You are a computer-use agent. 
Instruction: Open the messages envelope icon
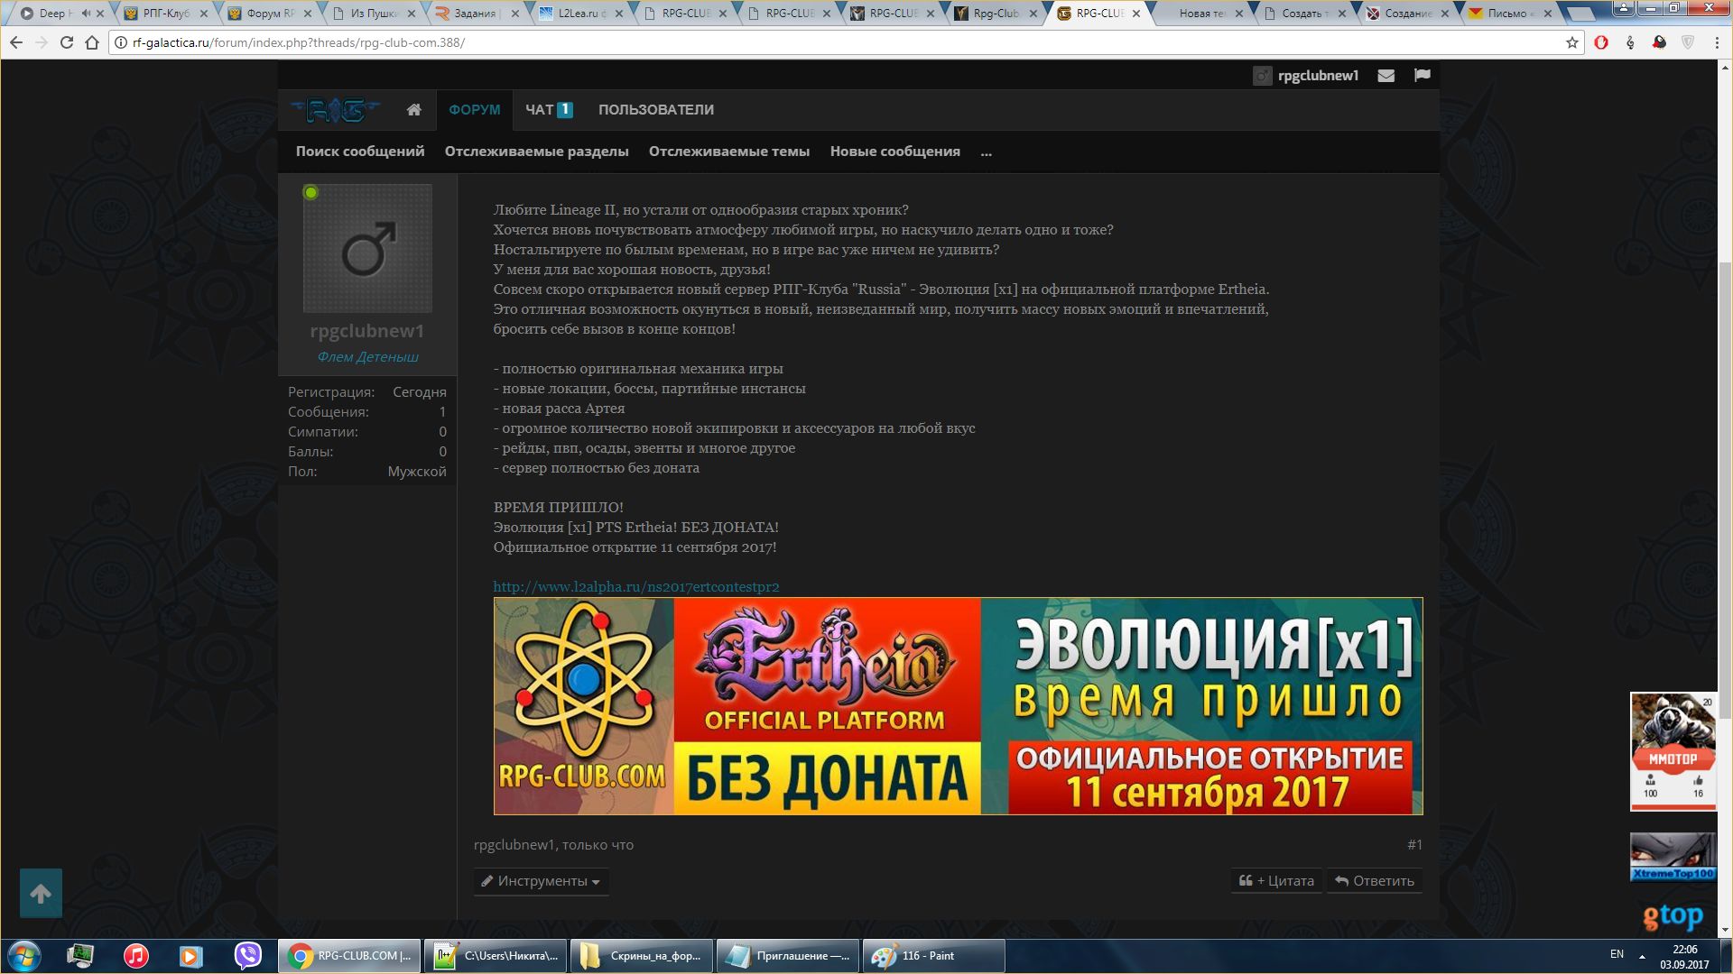point(1385,76)
